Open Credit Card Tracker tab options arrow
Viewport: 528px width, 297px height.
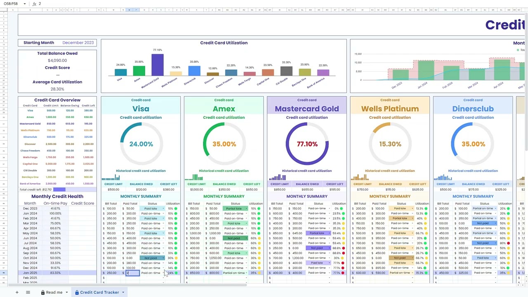[x=123, y=292]
